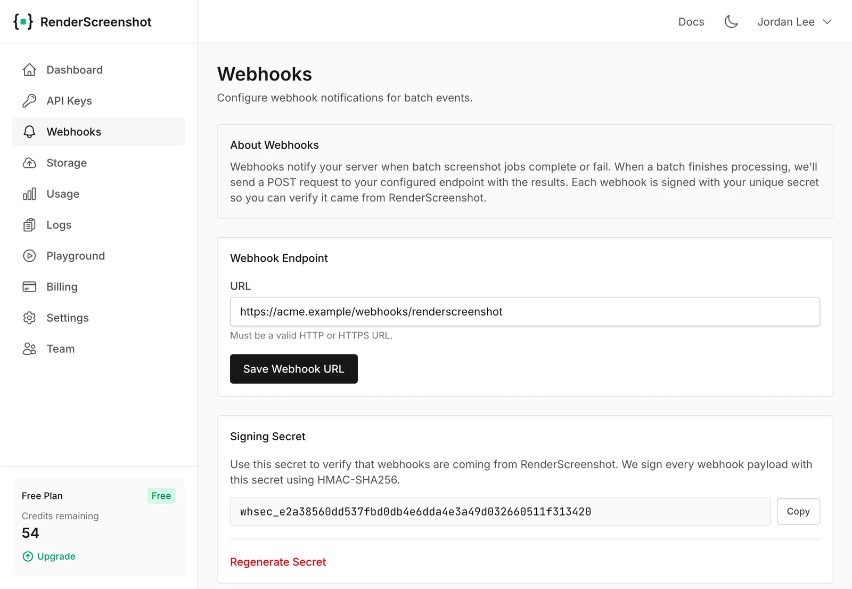The height and width of the screenshot is (589, 852).
Task: Click the signing secret value field
Action: (500, 512)
